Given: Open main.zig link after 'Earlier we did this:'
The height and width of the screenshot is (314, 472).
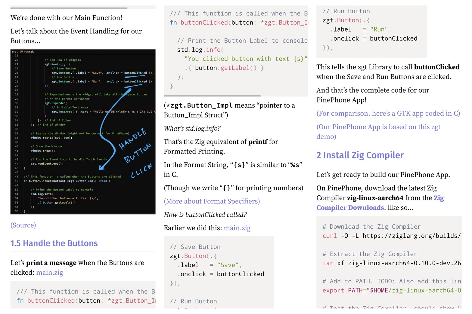Looking at the screenshot, I should coord(237,228).
